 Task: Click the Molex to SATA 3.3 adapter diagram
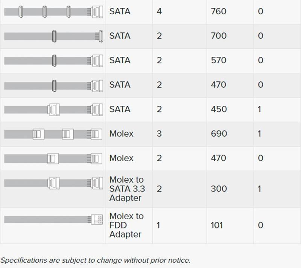point(53,183)
